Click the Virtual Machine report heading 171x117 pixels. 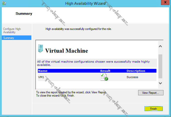click(66, 51)
